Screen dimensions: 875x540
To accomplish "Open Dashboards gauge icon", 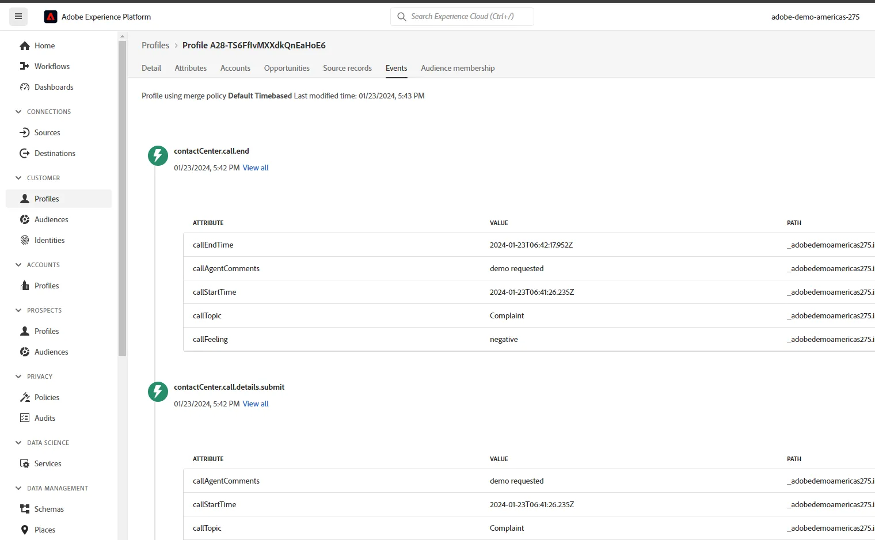I will coord(25,87).
